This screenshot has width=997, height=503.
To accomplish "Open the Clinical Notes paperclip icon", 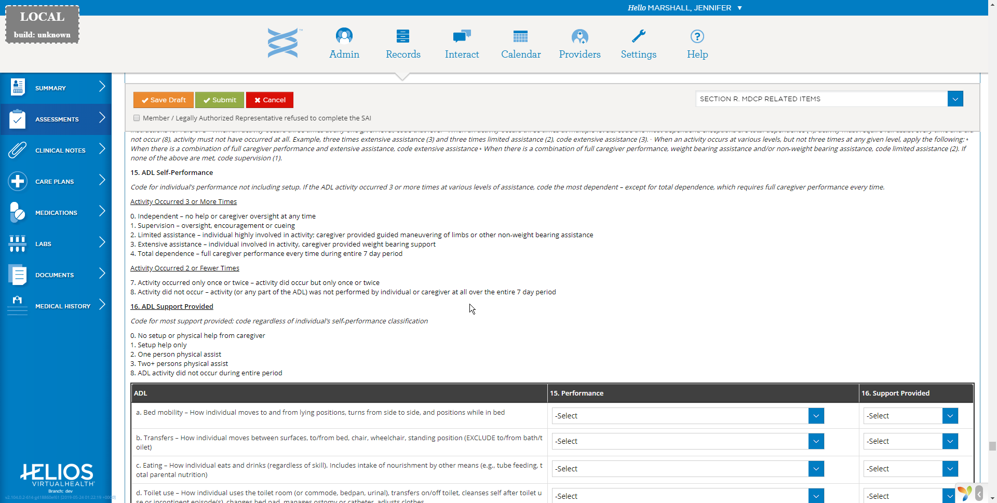I will [x=18, y=151].
